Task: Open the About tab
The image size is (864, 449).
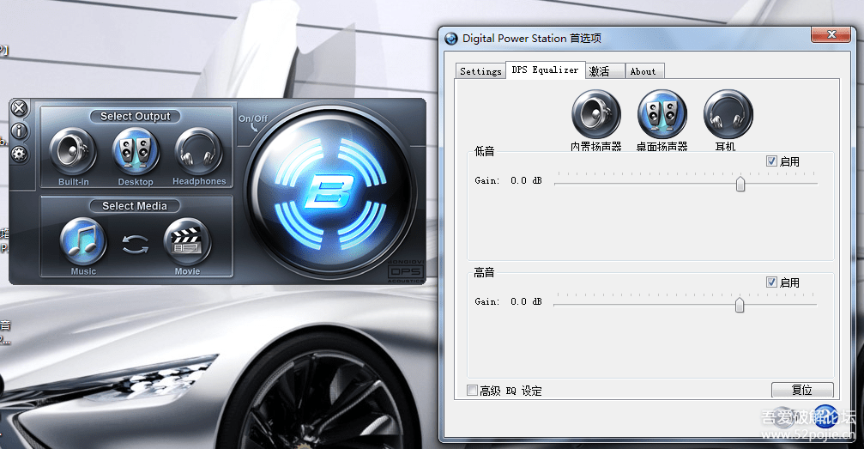Action: point(644,71)
